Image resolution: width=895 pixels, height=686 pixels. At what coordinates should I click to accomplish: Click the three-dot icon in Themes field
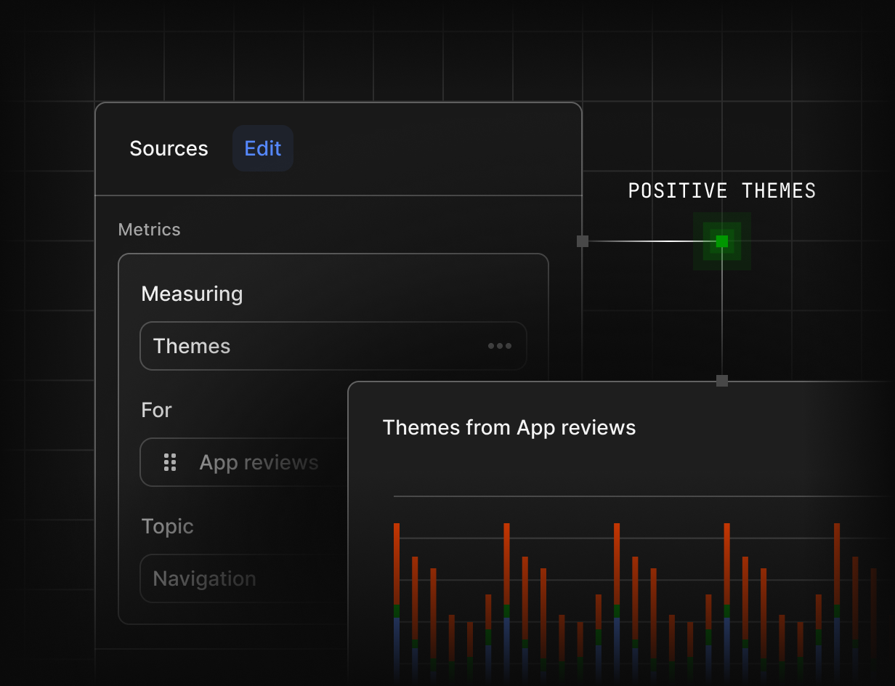point(499,346)
